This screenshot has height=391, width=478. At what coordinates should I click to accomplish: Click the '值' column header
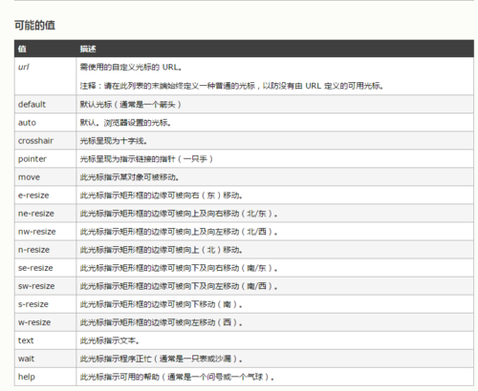22,49
